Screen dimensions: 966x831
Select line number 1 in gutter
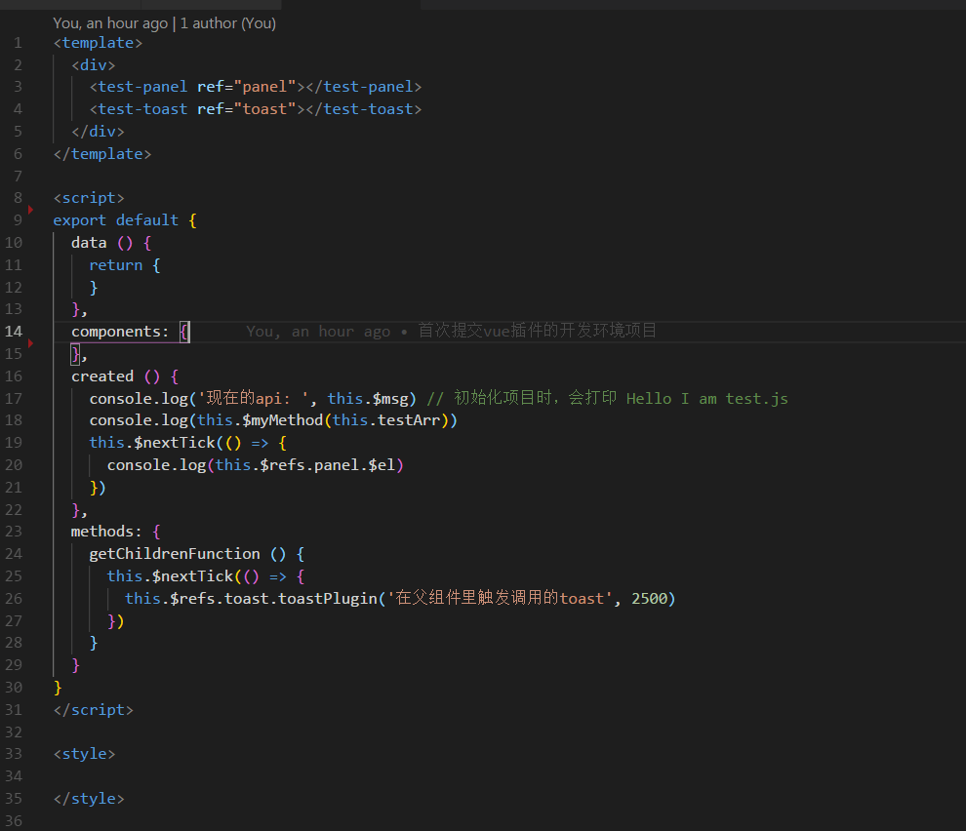[18, 43]
